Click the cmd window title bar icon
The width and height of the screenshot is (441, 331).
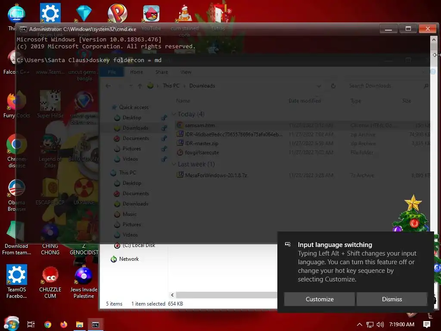point(24,29)
